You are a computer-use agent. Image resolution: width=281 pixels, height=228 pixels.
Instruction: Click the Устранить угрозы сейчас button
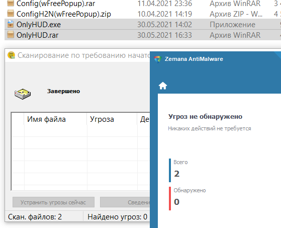point(53,202)
